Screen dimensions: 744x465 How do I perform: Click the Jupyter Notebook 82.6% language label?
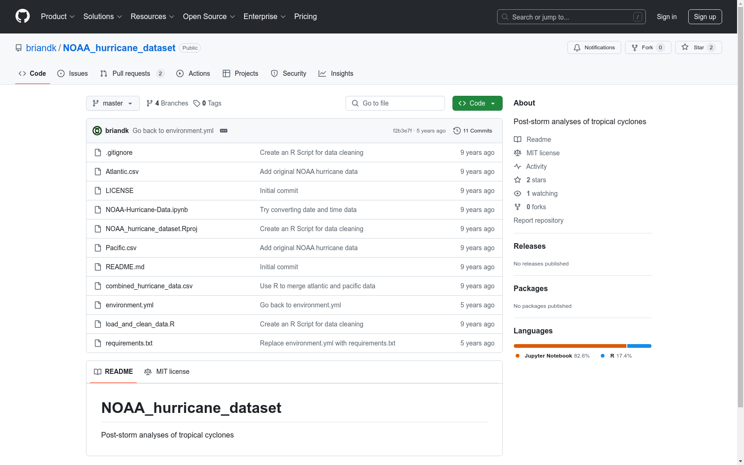(x=553, y=356)
